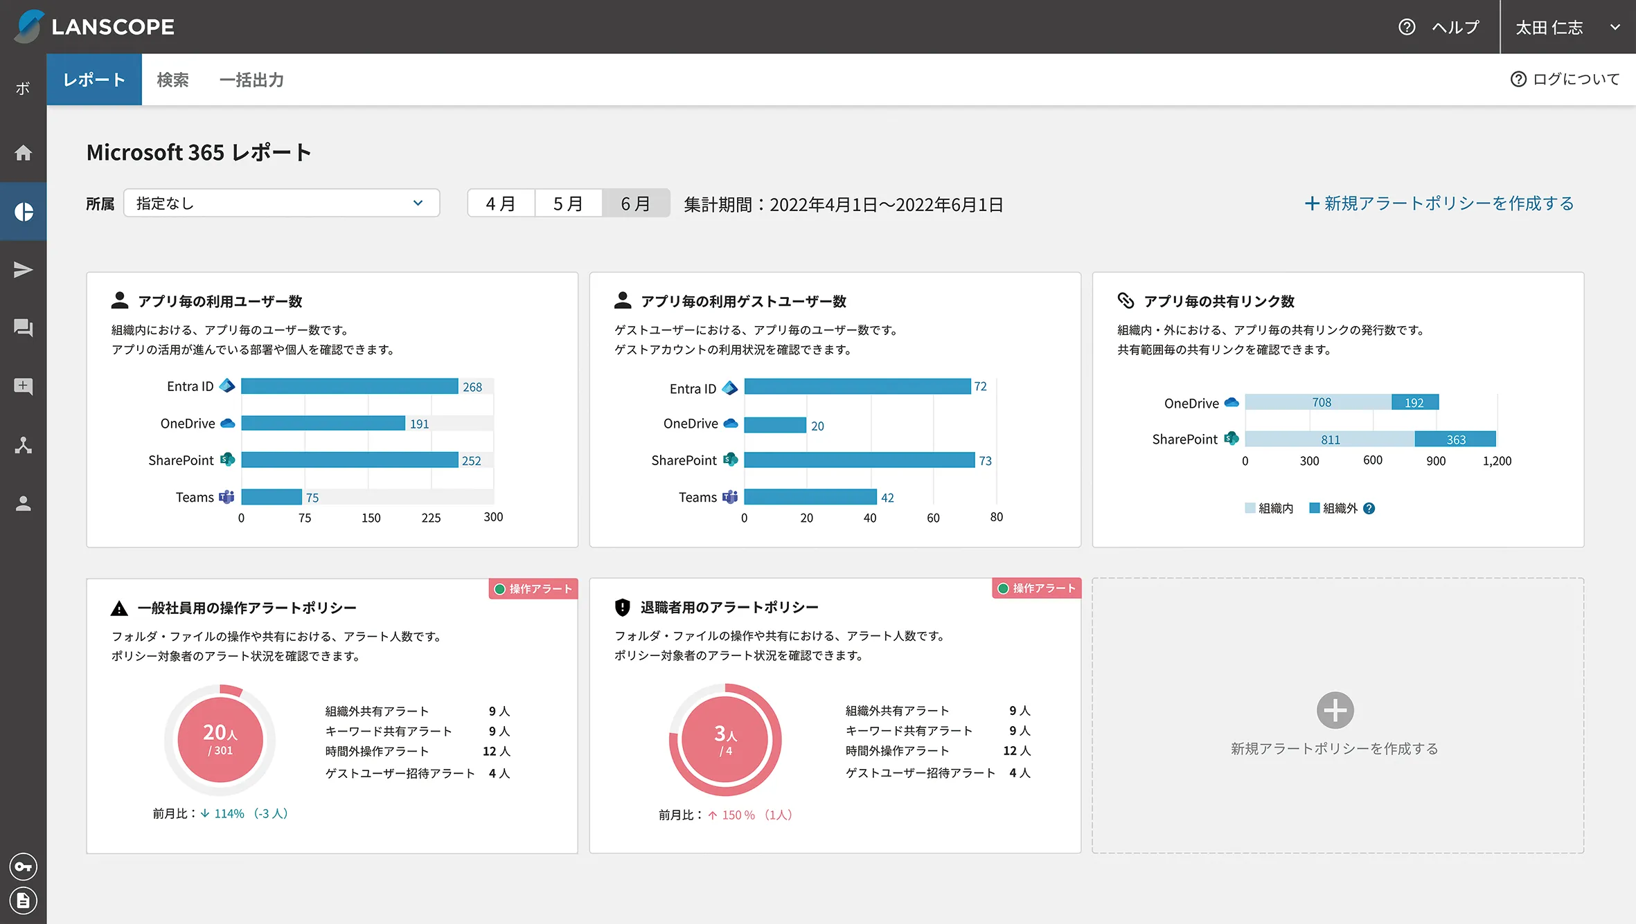Click the Teams 42 guest user bar
1636x924 pixels.
[x=810, y=497]
